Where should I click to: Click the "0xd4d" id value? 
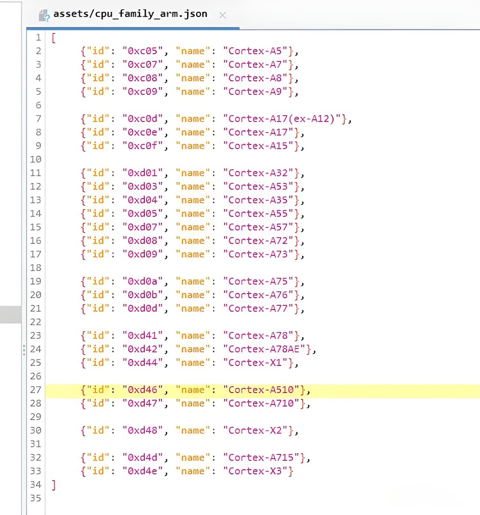click(x=143, y=458)
